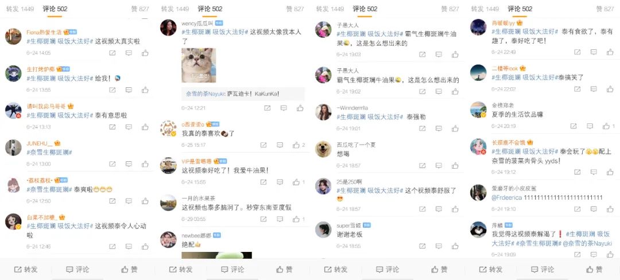The width and height of the screenshot is (620, 280).
Task: Open reply icon on 请叫我彭马哥哥's comment
Action: pyautogui.click(x=129, y=127)
